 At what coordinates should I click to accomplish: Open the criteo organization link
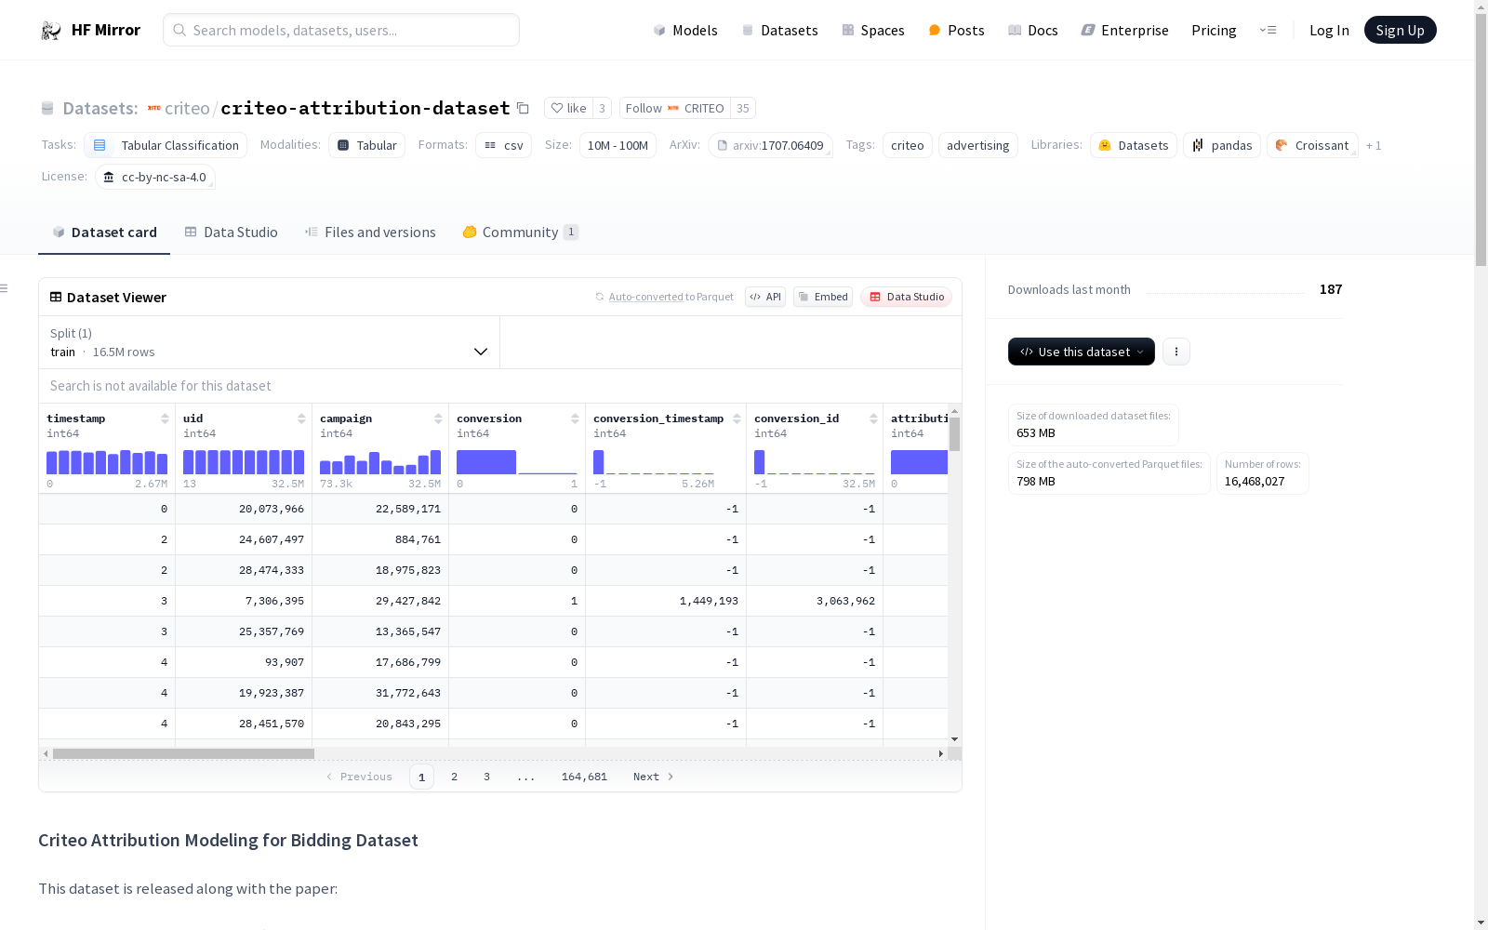pyautogui.click(x=187, y=109)
